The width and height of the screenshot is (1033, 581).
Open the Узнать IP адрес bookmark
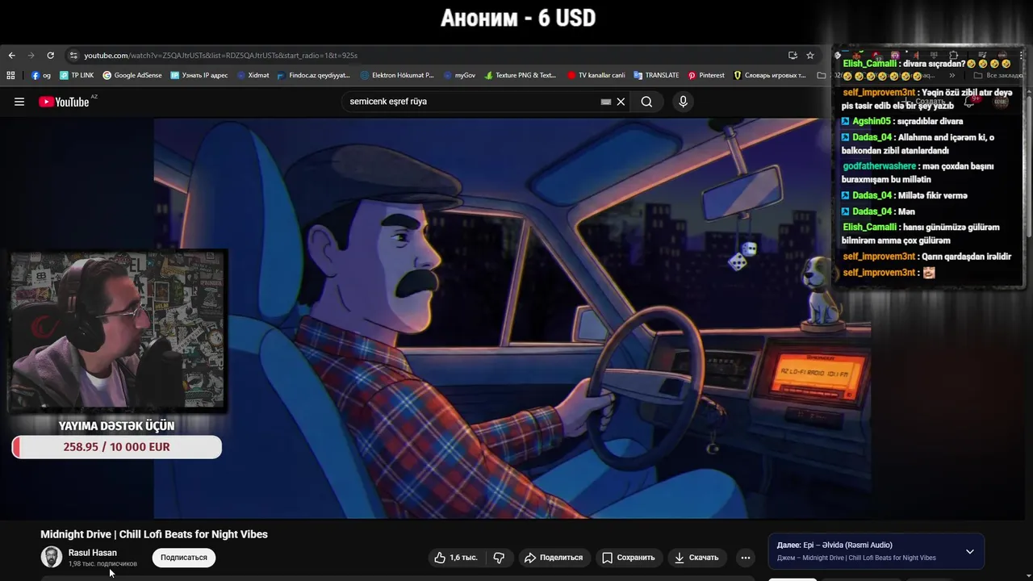coord(199,75)
